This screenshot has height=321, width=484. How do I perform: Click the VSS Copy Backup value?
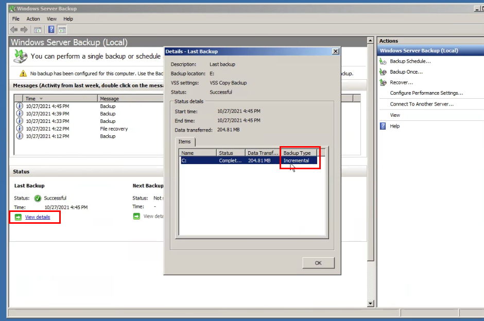point(228,83)
